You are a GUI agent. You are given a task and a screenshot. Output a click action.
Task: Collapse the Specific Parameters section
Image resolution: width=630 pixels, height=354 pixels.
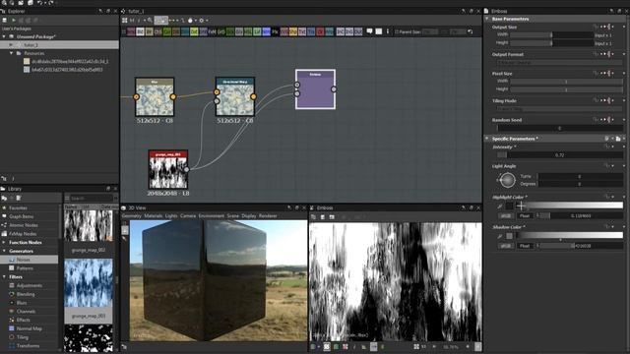point(487,139)
